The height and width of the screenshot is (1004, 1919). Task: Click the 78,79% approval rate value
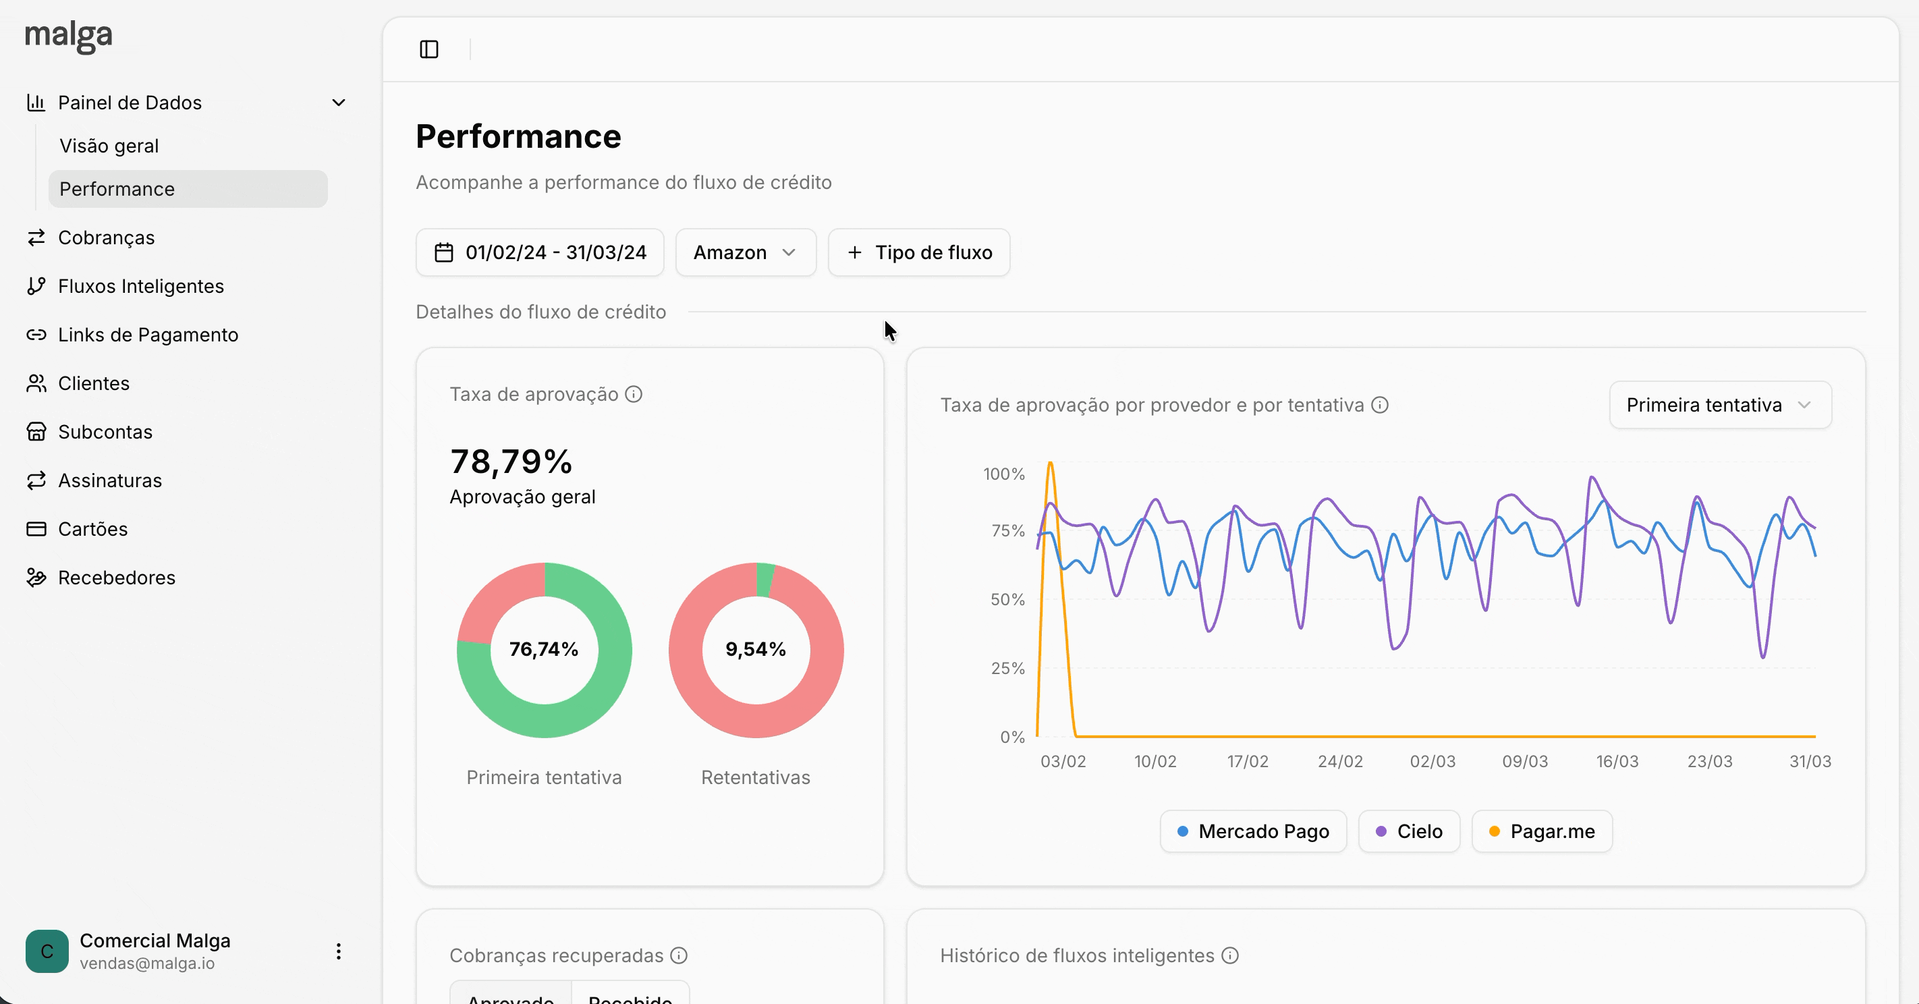point(511,462)
